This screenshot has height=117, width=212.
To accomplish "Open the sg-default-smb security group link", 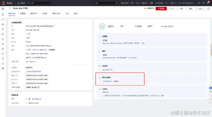I will (108, 70).
